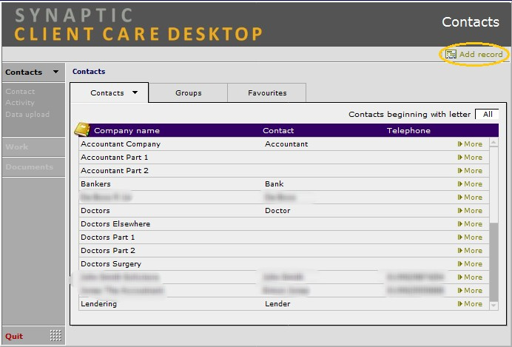Open More for Accountant Company
512x347 pixels.
click(471, 144)
